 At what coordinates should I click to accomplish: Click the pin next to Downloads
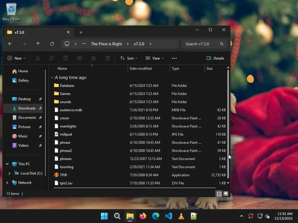coord(40,108)
